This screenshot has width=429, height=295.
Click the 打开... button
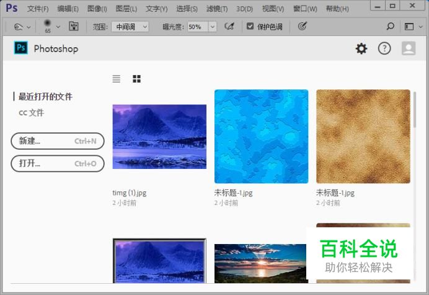[x=58, y=163]
